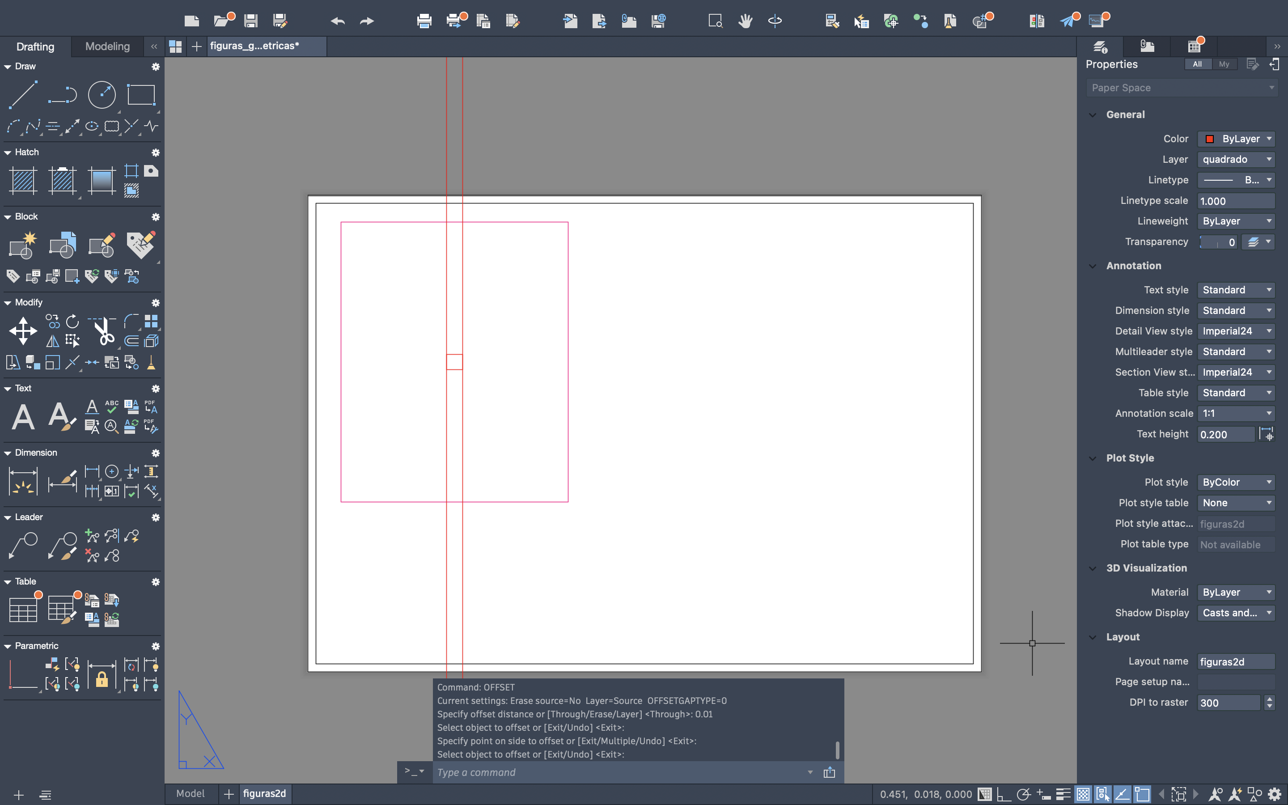The image size is (1288, 805).
Task: Toggle dynamic input in status bar
Action: pos(1043,794)
